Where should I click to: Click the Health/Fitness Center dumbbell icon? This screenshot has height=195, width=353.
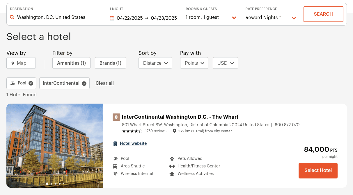click(x=172, y=166)
